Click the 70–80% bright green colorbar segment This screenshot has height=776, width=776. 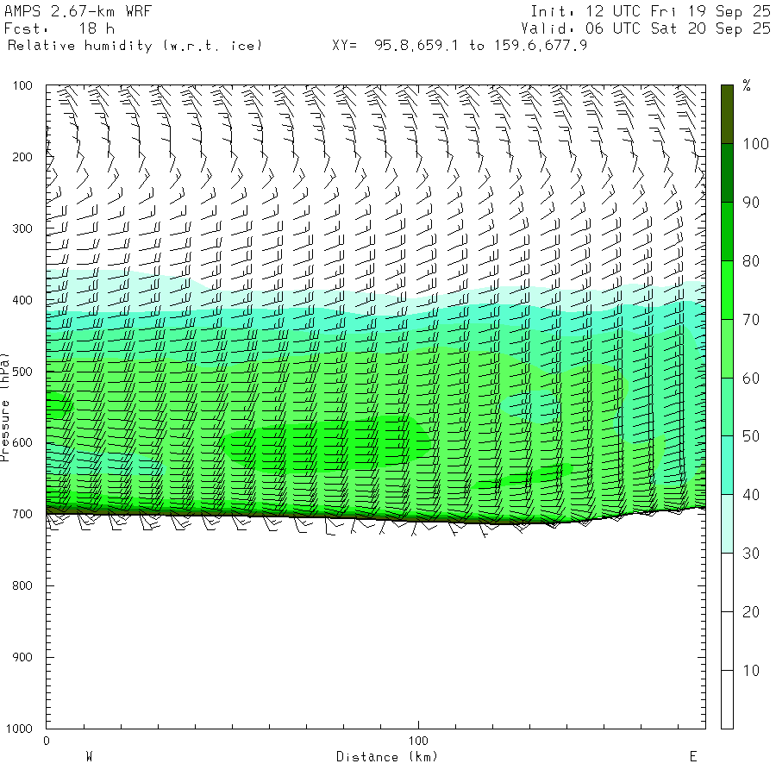[727, 290]
